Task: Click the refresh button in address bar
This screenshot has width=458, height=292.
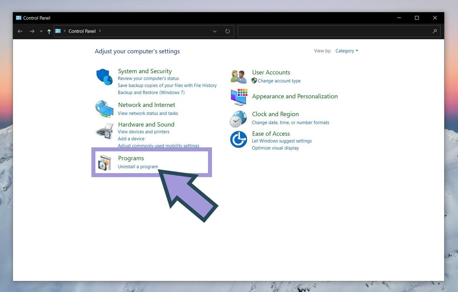Action: click(227, 31)
